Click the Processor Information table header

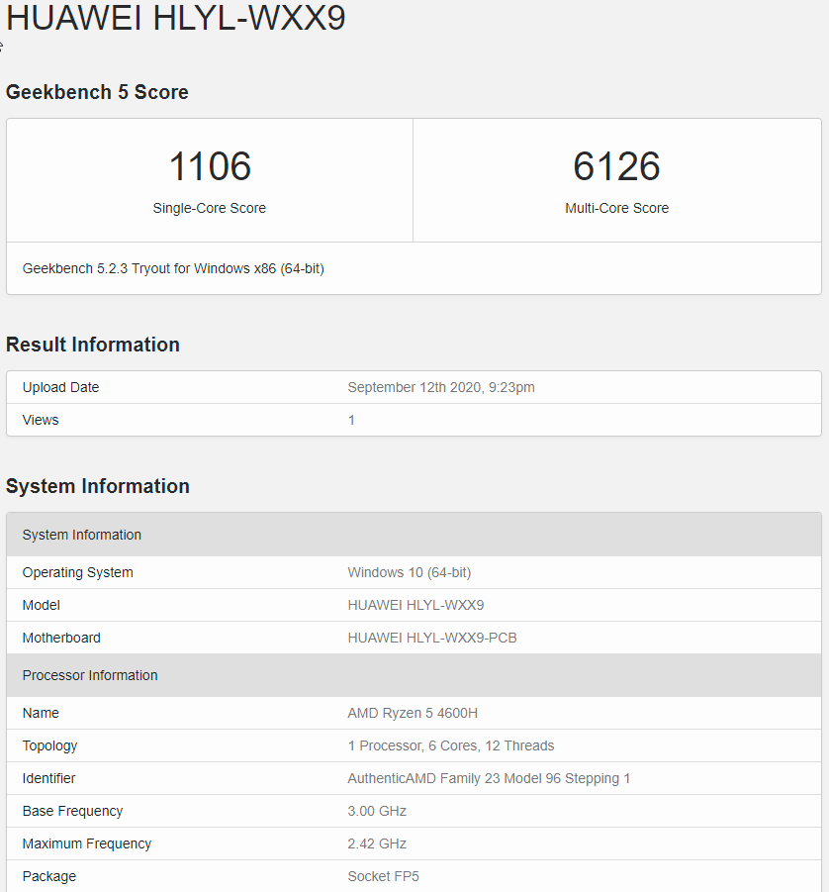(x=414, y=675)
